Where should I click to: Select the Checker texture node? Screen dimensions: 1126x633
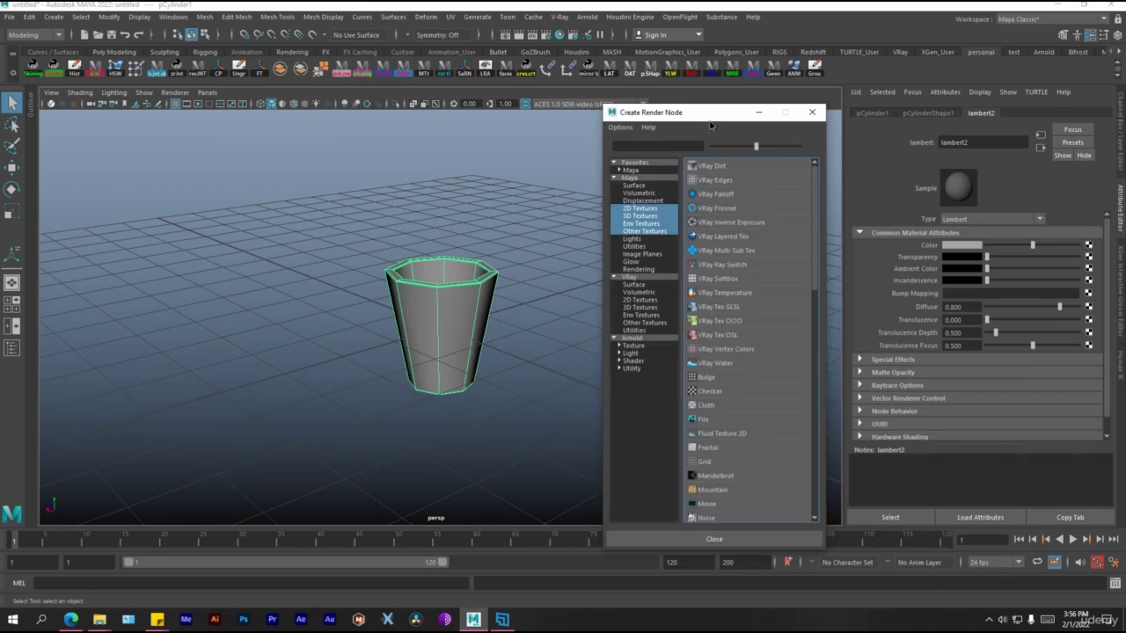tap(709, 391)
